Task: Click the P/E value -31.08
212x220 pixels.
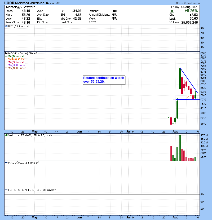Action: point(77,11)
